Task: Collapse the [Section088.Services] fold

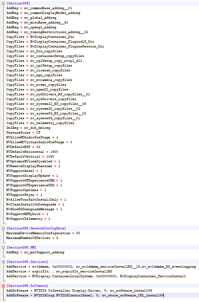Action: pyautogui.click(x=3, y=262)
